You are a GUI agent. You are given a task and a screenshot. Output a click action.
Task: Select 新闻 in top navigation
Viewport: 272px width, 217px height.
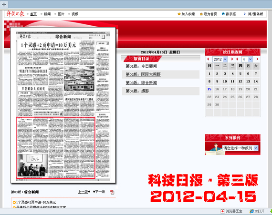(x=47, y=14)
